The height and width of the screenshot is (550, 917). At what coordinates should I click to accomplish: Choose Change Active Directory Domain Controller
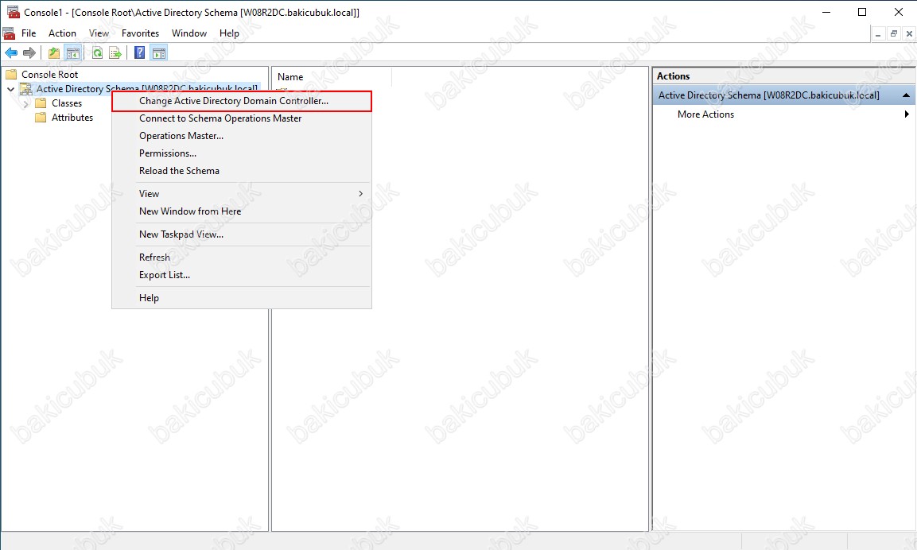point(242,100)
